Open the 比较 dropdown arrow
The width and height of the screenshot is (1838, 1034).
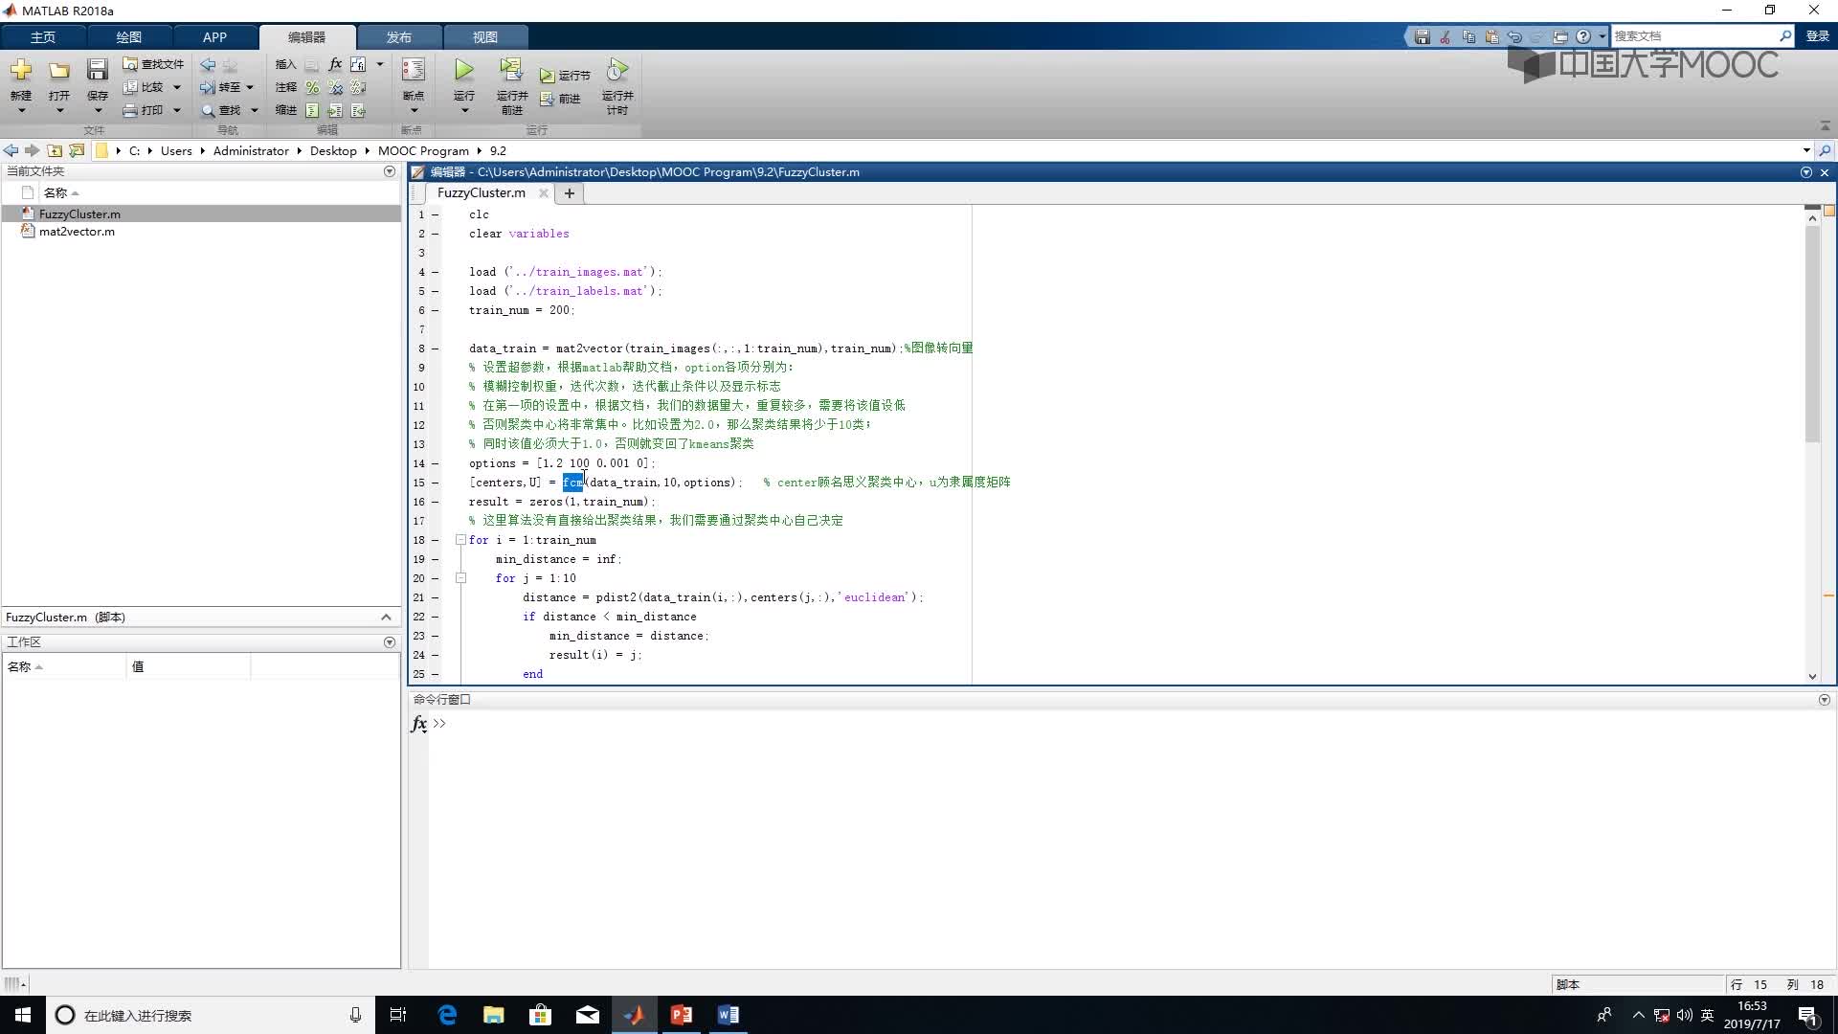point(176,87)
